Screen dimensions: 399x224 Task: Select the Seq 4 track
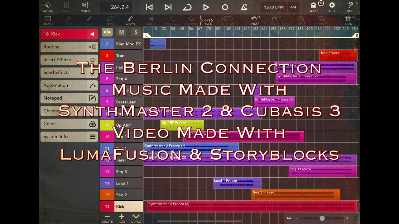pyautogui.click(x=121, y=79)
